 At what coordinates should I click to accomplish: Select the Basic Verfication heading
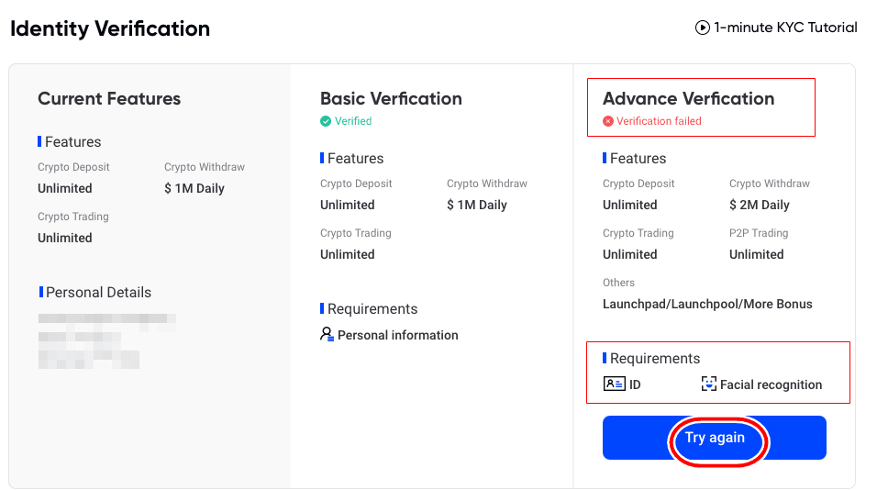coord(391,98)
